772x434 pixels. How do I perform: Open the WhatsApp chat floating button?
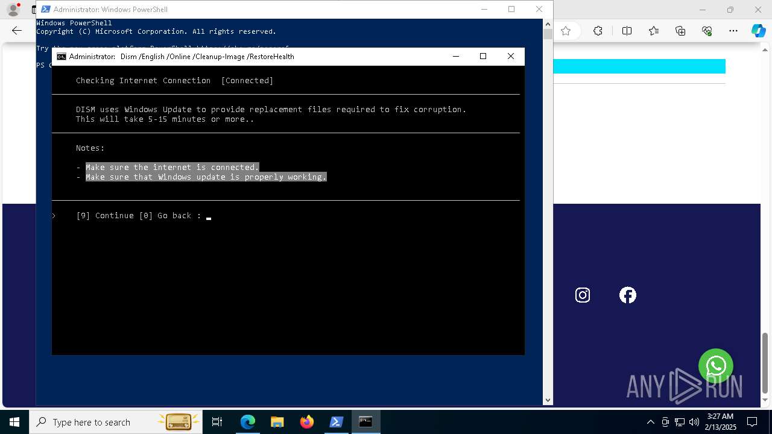tap(716, 366)
